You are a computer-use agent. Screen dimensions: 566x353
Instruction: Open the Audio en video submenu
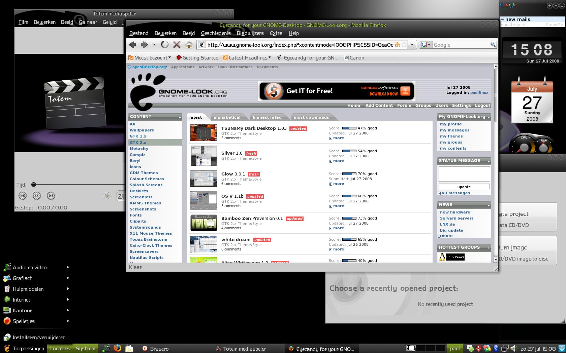click(36, 267)
